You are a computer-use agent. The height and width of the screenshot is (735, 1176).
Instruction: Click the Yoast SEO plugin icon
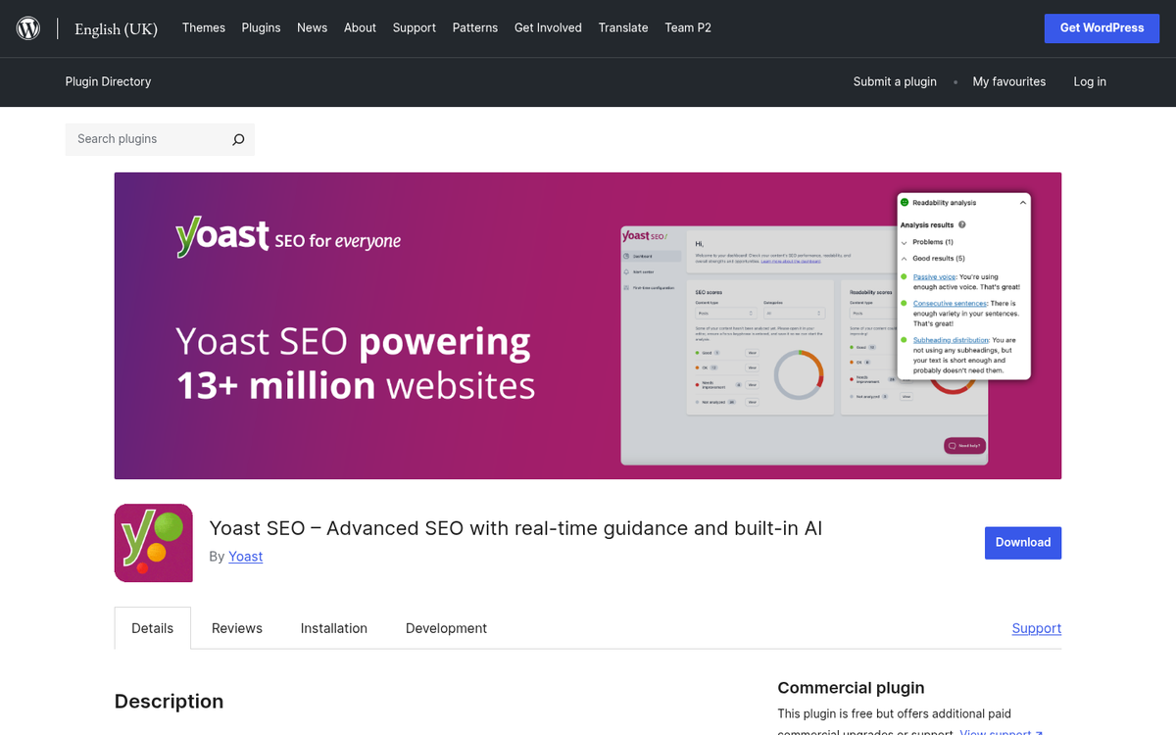[153, 543]
